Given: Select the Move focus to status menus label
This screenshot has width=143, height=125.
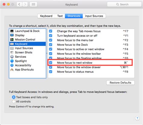Looking at the screenshot, I should (75, 72).
